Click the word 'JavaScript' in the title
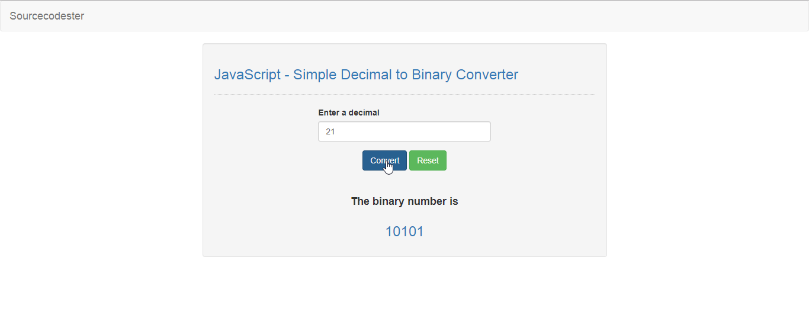The image size is (809, 315). point(247,75)
